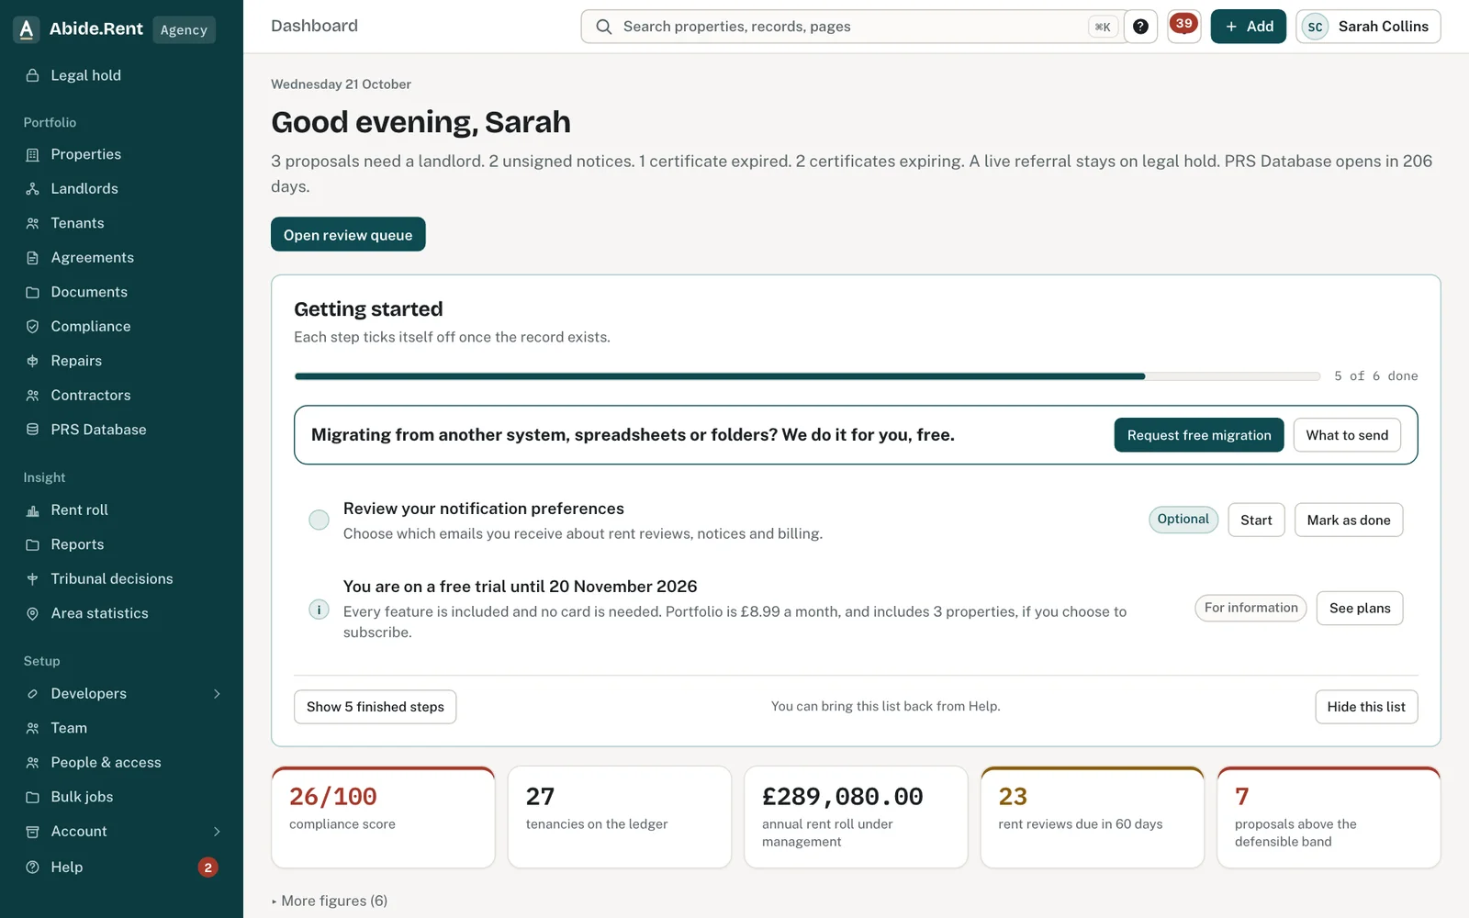This screenshot has width=1469, height=918.
Task: Click Mark as done button
Action: [x=1349, y=521]
